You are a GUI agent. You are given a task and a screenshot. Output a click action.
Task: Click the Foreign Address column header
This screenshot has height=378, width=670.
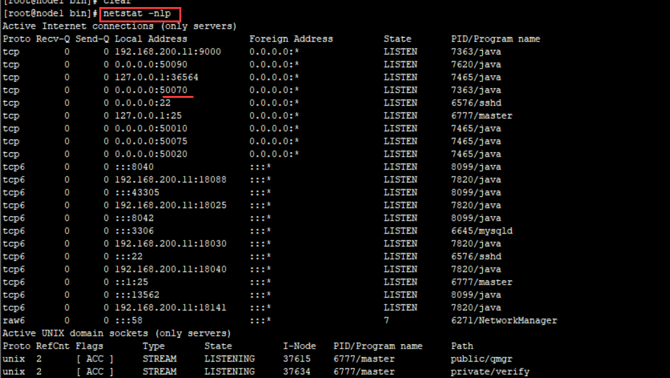291,39
